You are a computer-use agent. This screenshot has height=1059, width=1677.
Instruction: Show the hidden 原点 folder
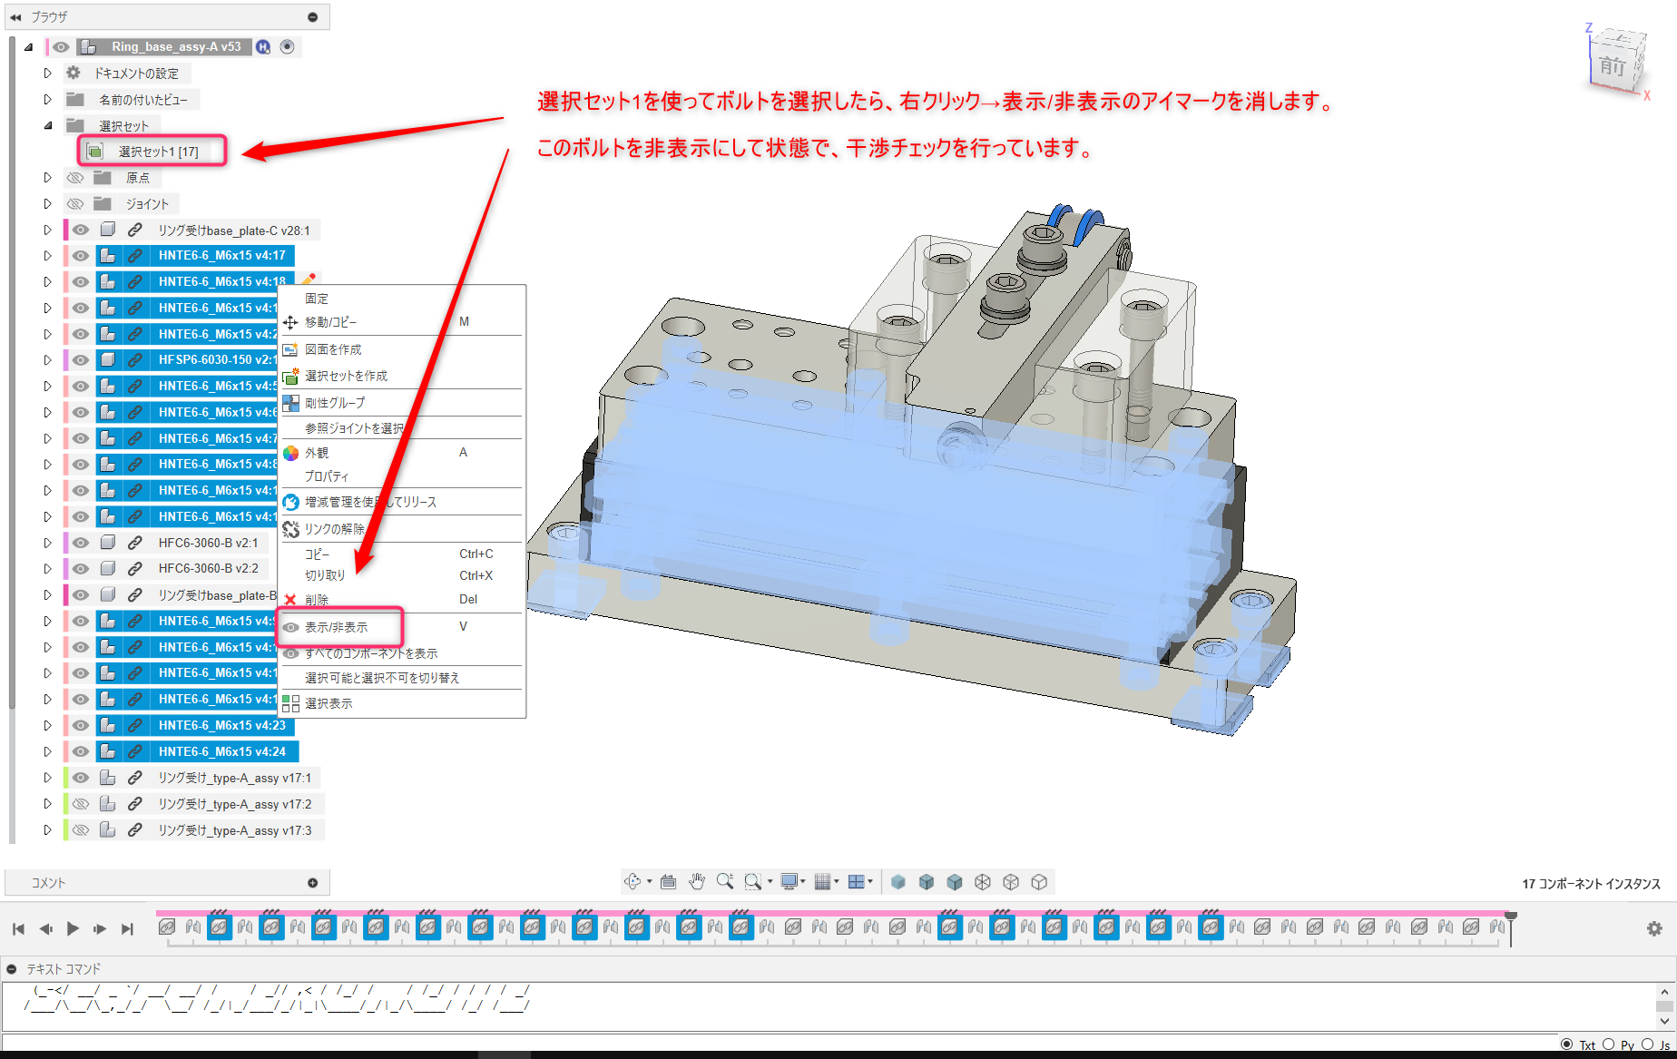76,178
